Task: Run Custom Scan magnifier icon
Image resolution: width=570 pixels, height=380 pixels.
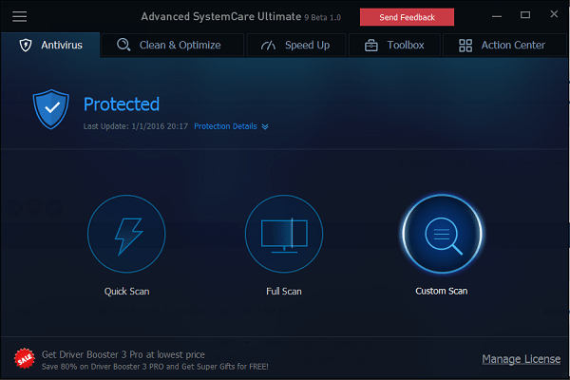Action: [442, 234]
